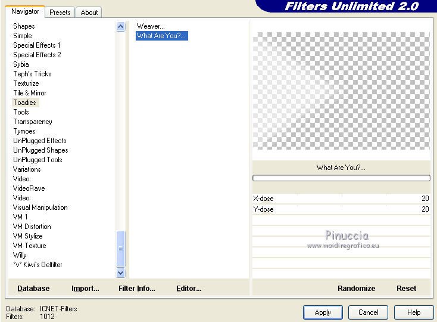Click Reset
The image size is (437, 322).
407,288
